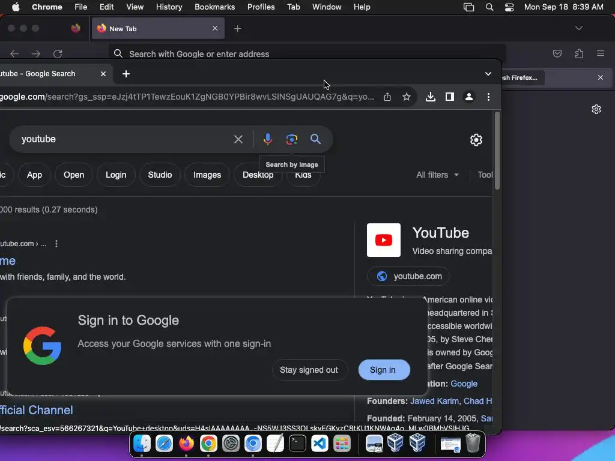Open new tab in Chrome window

coord(126,74)
